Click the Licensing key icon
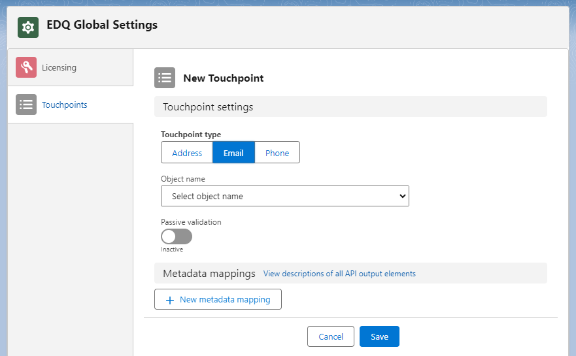This screenshot has width=576, height=356. (x=26, y=67)
